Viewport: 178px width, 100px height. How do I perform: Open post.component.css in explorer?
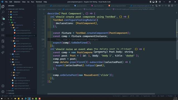click(x=23, y=30)
